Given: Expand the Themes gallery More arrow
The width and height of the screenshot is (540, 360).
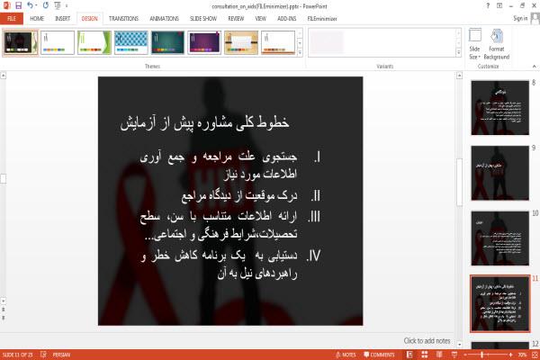Looking at the screenshot, I should coord(300,52).
